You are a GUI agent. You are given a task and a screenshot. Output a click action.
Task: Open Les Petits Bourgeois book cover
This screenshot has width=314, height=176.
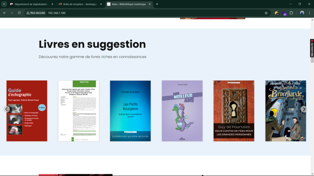pyautogui.click(x=130, y=111)
